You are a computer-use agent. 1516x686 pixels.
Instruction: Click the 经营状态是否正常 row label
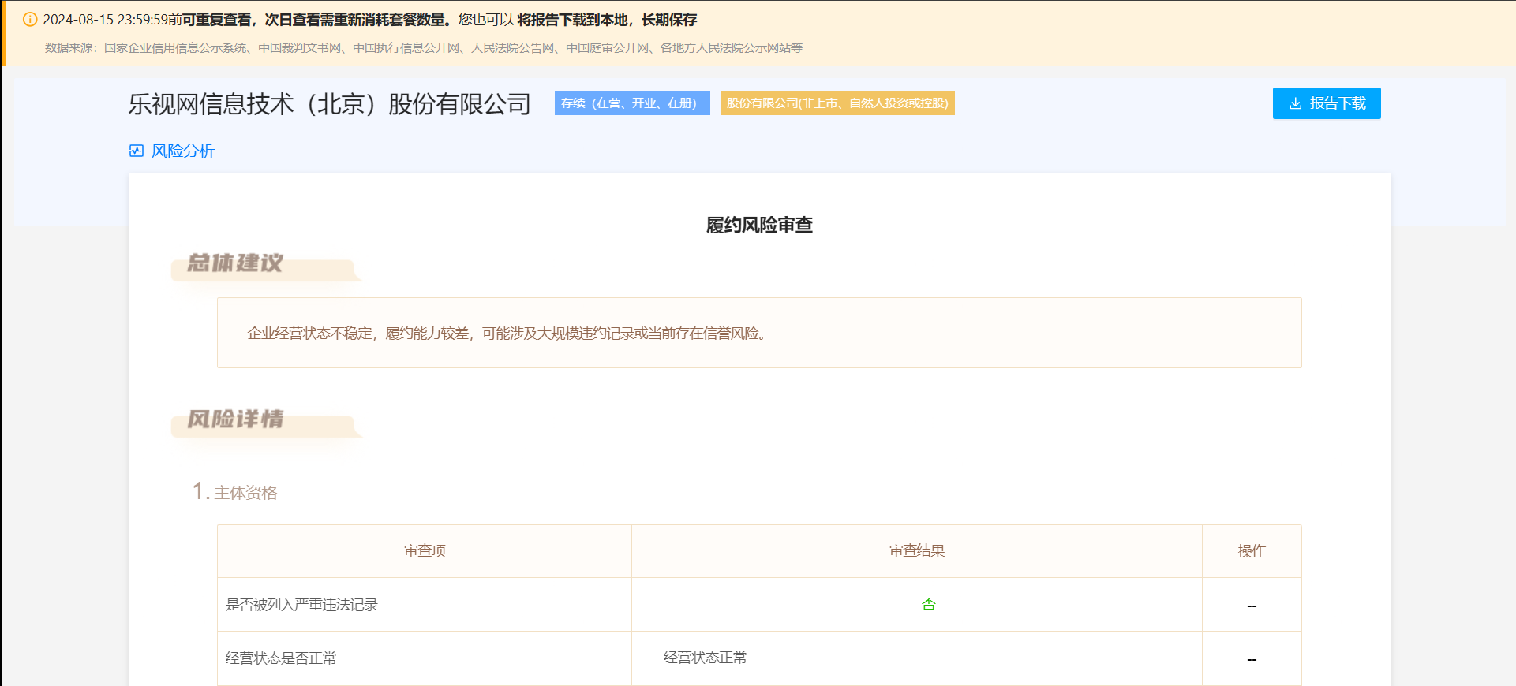point(281,658)
